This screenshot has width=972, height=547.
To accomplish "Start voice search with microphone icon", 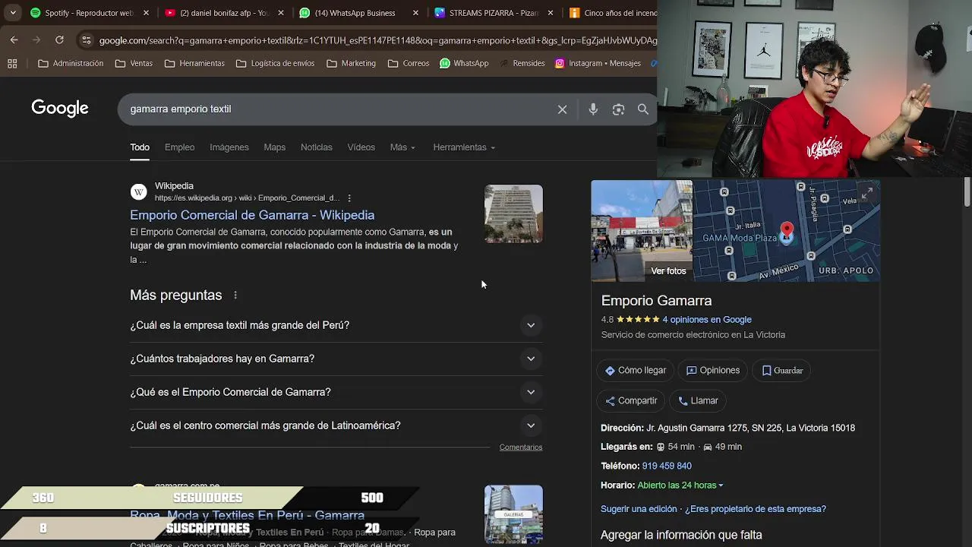I will (x=593, y=109).
